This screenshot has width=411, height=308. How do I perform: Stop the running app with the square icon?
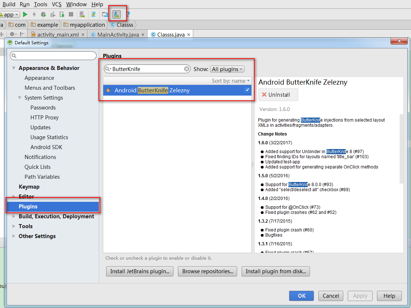(x=71, y=14)
